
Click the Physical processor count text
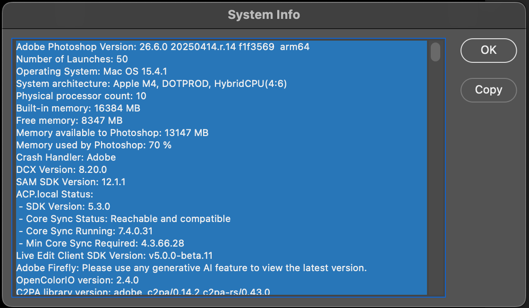[x=81, y=96]
